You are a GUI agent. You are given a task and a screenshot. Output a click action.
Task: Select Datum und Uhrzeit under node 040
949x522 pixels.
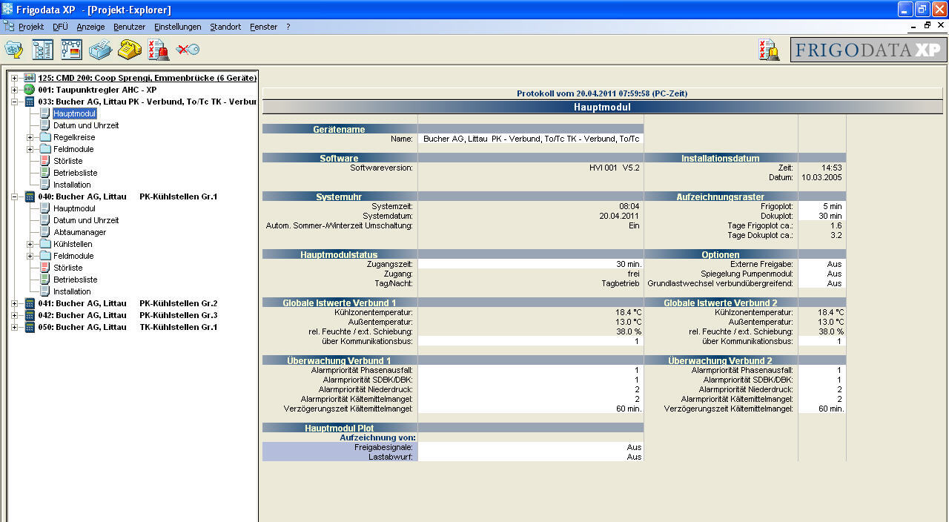86,220
